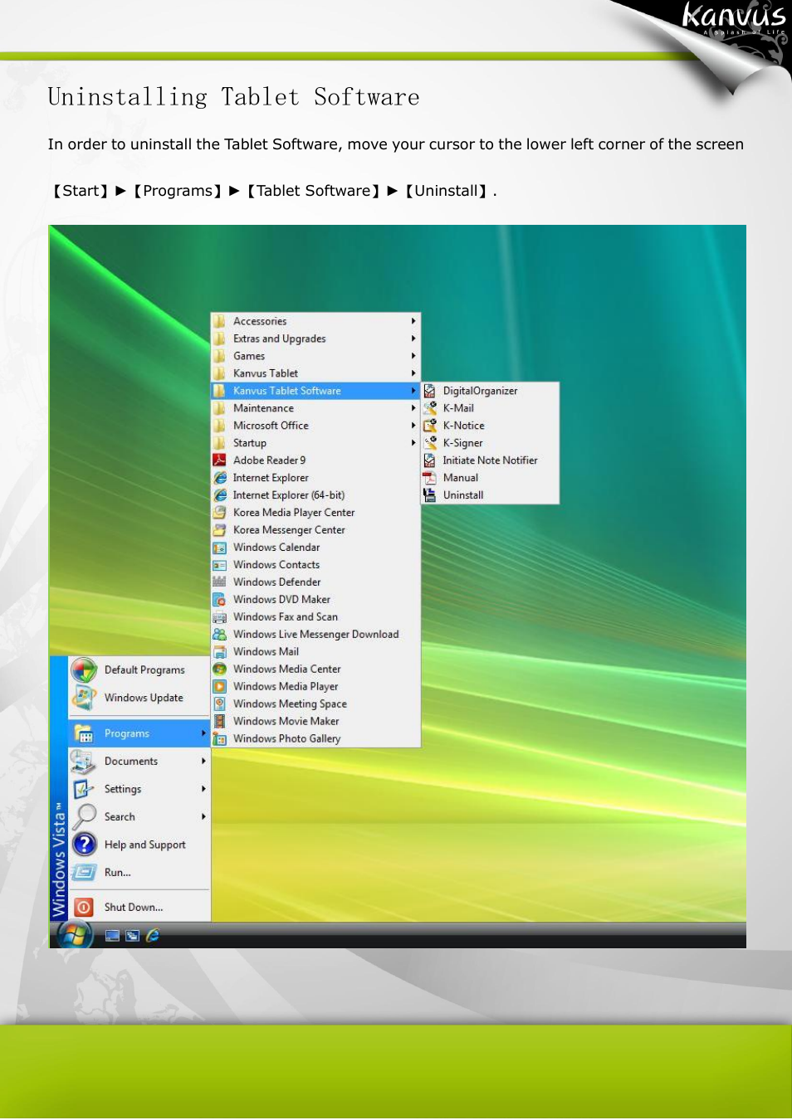The width and height of the screenshot is (792, 1120).
Task: Click Switch Between Windows in Quick Launch
Action: (133, 936)
